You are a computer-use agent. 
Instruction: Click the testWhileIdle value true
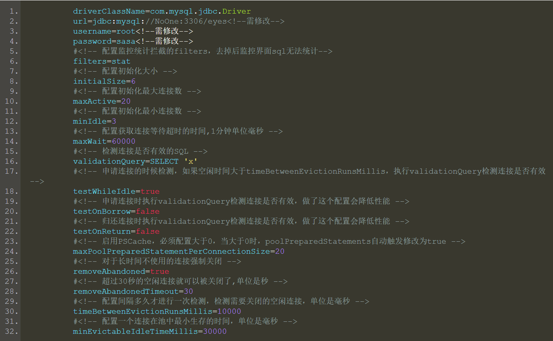click(x=150, y=191)
